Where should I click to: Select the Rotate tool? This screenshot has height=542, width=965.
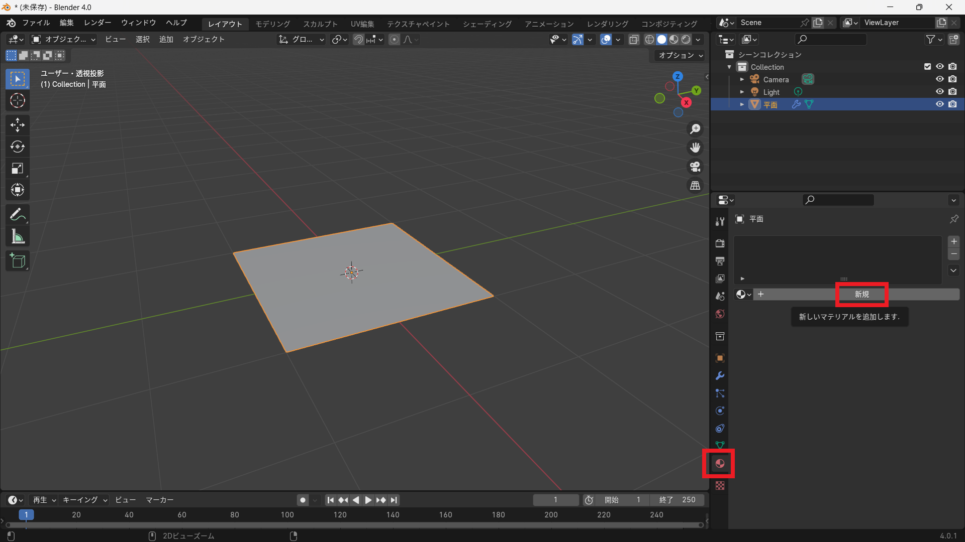click(x=18, y=147)
